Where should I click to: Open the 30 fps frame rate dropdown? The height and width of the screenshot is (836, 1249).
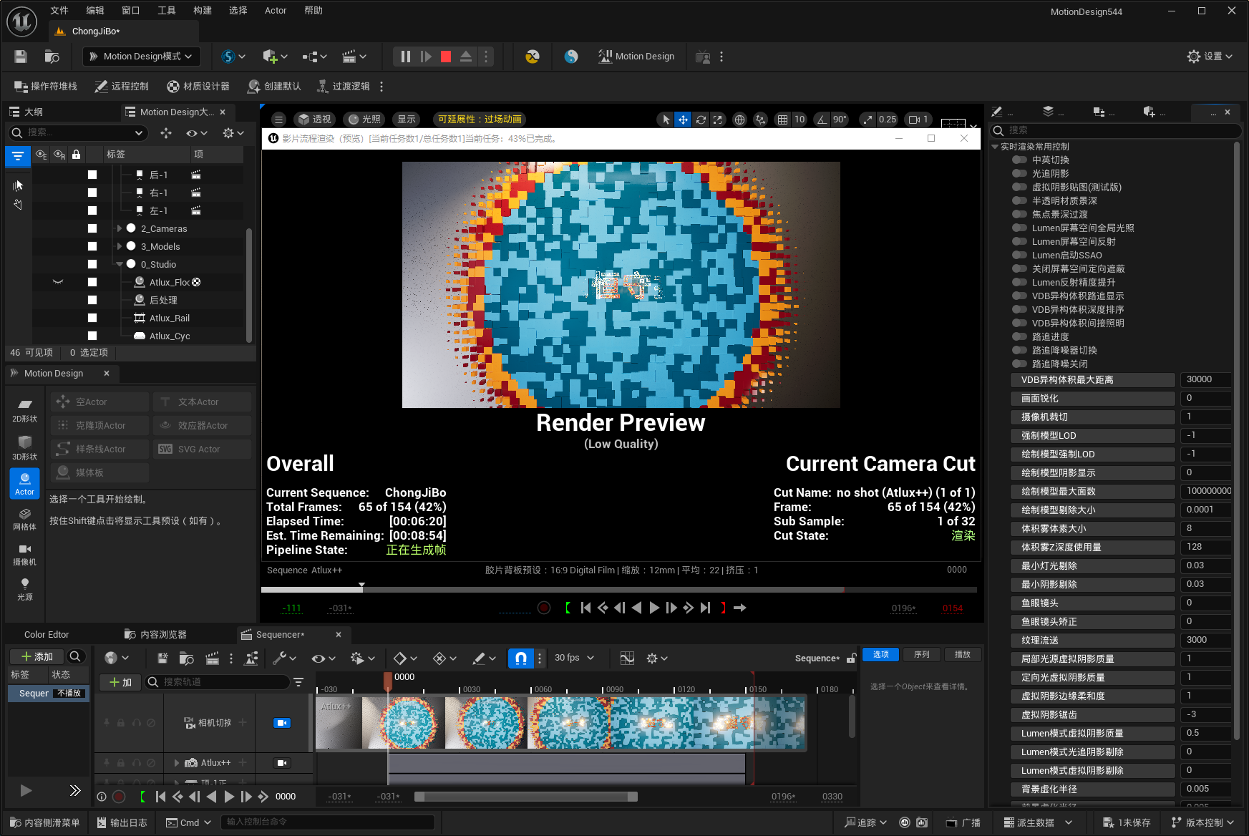(x=574, y=658)
